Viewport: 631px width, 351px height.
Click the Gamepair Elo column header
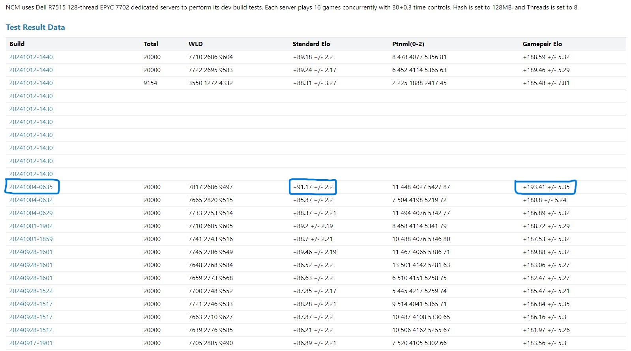542,44
